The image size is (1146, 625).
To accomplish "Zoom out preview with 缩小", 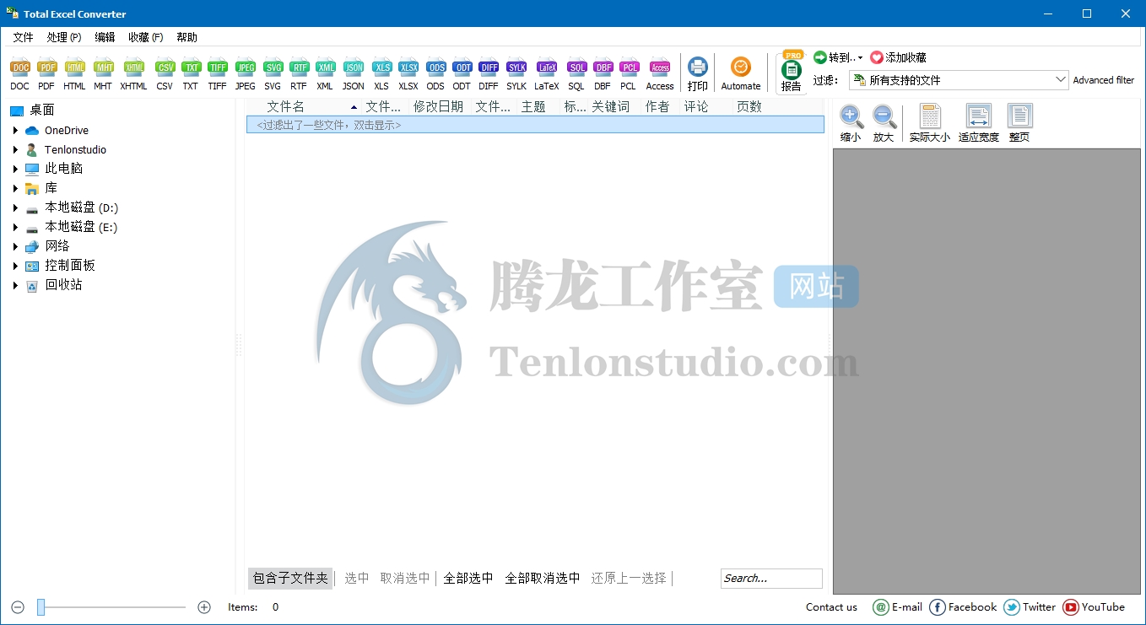I will click(x=851, y=123).
